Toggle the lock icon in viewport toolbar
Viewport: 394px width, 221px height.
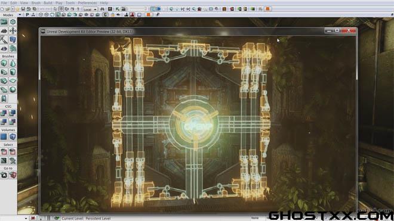113,15
